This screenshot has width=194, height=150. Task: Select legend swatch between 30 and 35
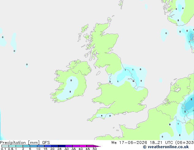(x=69, y=146)
